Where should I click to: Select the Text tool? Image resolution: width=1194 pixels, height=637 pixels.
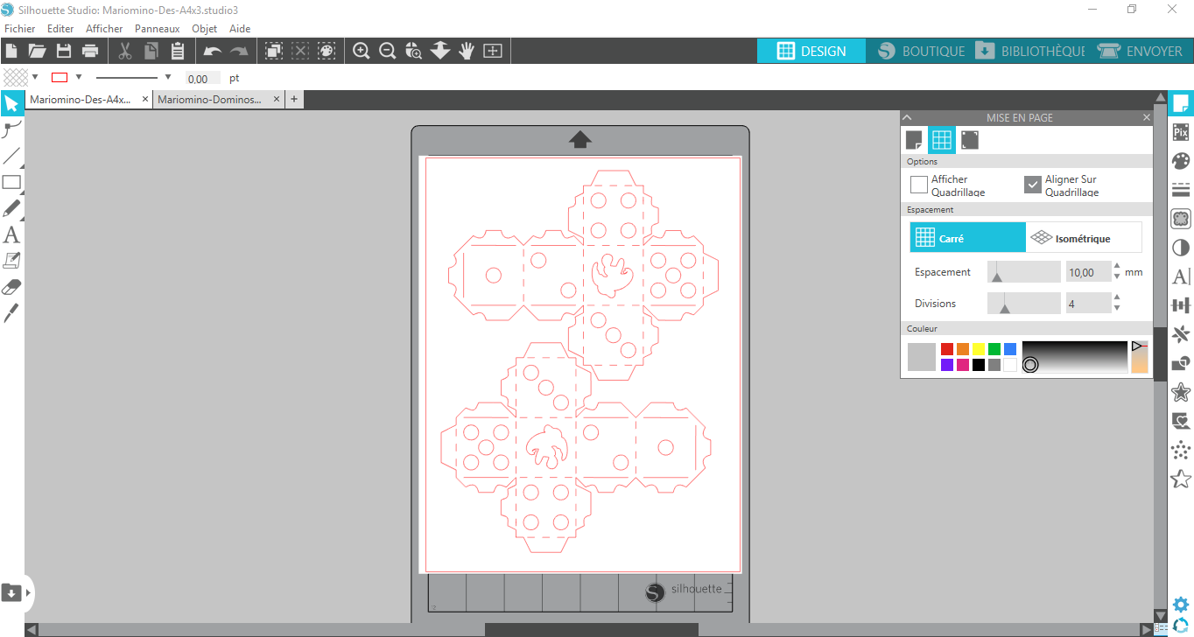[x=11, y=234]
